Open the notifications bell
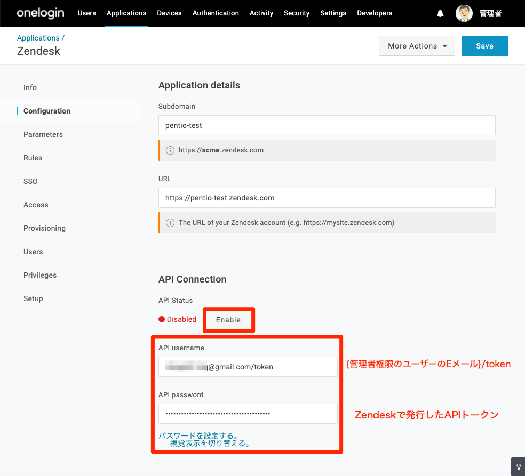This screenshot has width=525, height=476. tap(440, 13)
